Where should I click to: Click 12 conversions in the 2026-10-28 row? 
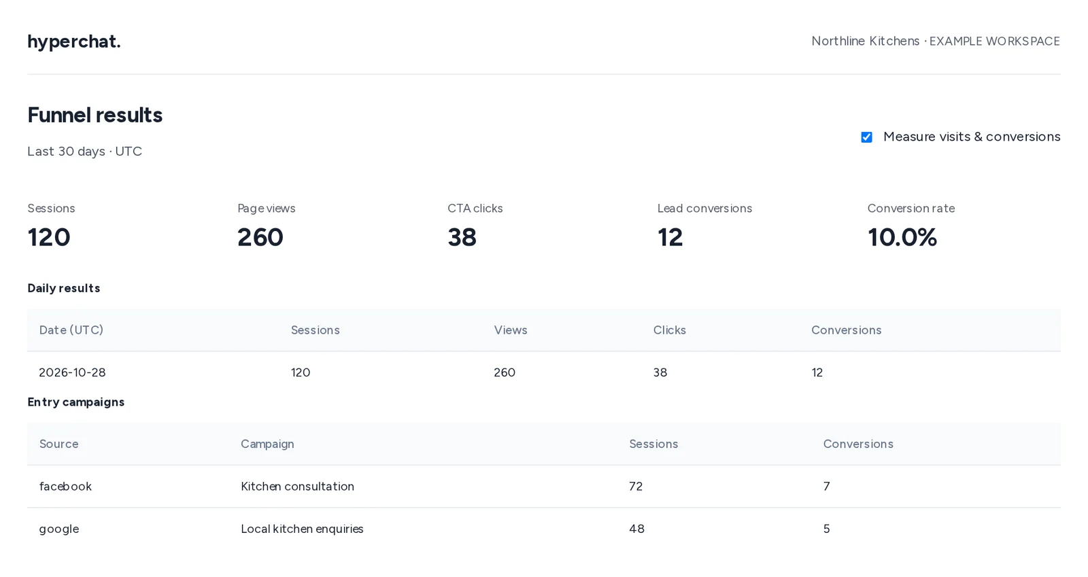817,372
